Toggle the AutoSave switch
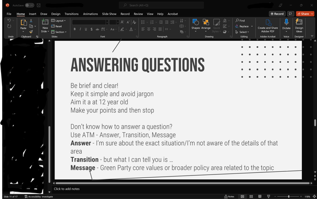The image size is (317, 199). [x=29, y=5]
